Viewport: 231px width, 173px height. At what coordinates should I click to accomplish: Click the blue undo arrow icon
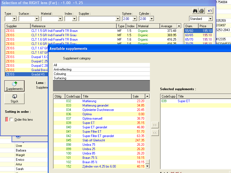pyautogui.click(x=209, y=11)
